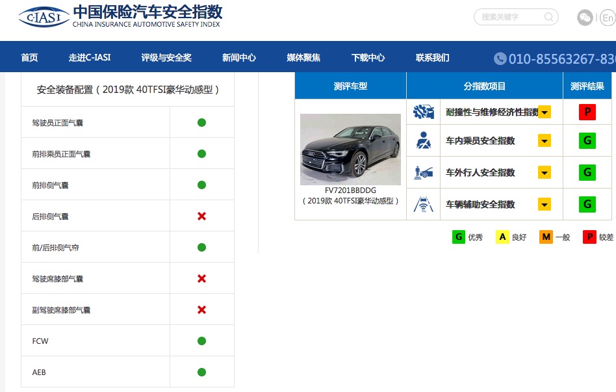Click the 前/后排侧气帘 row label

tap(55, 248)
